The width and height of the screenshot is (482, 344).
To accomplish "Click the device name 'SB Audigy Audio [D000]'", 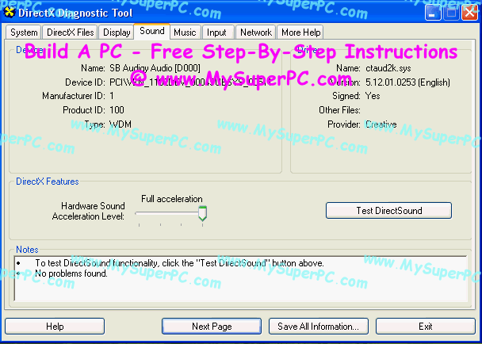I will click(155, 68).
